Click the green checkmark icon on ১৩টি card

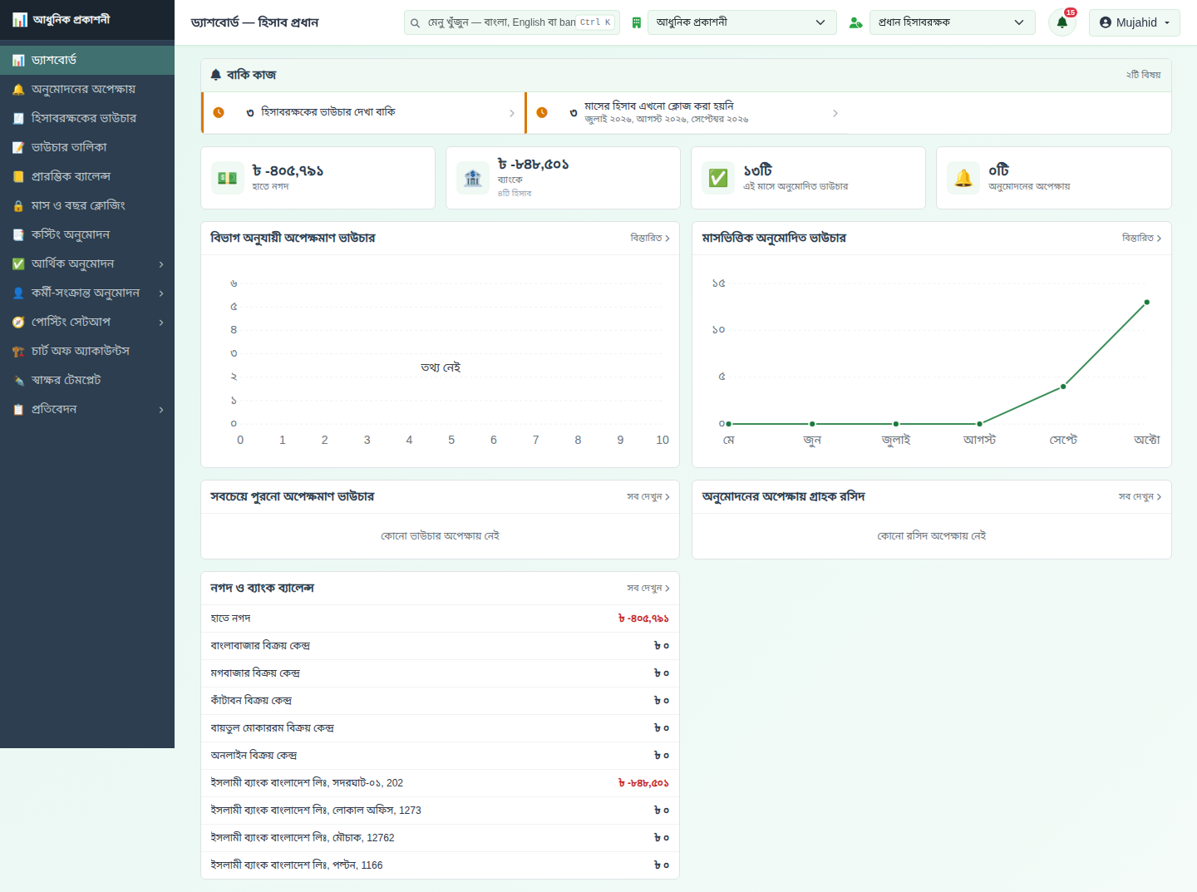click(x=718, y=178)
